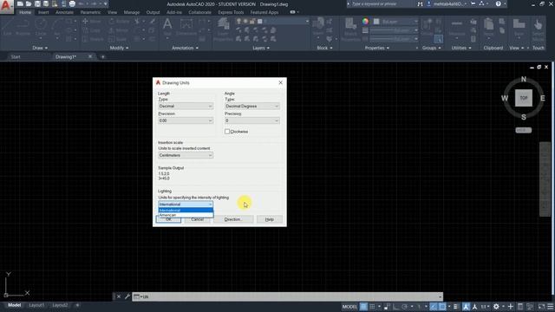Click the Measure tool in Utilities panel

click(457, 28)
